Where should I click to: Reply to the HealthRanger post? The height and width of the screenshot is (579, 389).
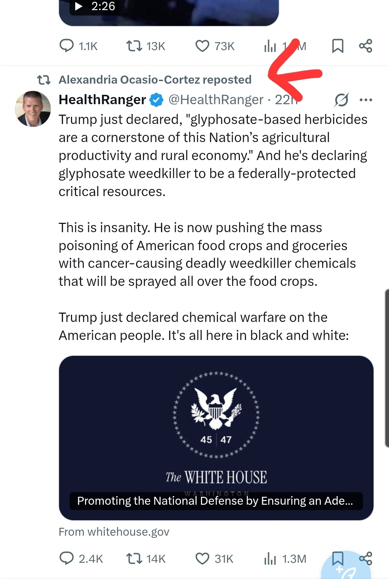pyautogui.click(x=67, y=558)
